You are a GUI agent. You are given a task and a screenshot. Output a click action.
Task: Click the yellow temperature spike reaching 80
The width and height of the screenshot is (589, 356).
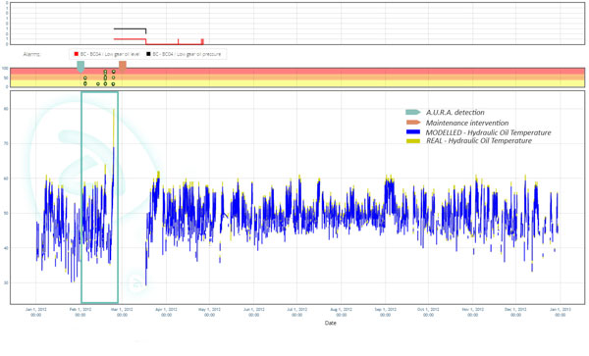pyautogui.click(x=114, y=127)
